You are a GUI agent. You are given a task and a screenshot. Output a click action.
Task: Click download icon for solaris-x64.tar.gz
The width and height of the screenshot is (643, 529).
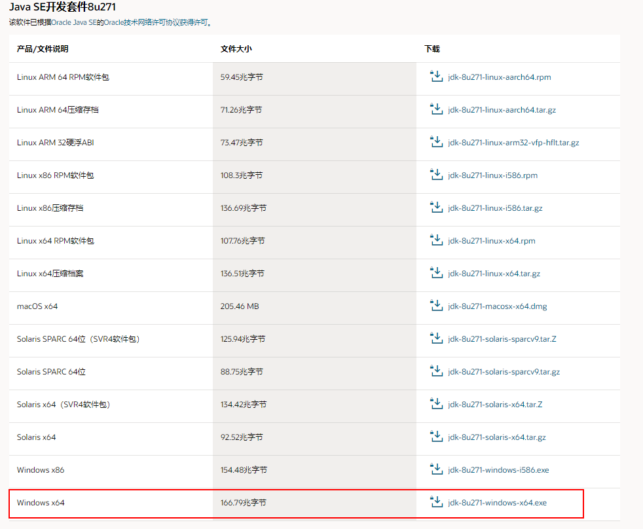[436, 437]
